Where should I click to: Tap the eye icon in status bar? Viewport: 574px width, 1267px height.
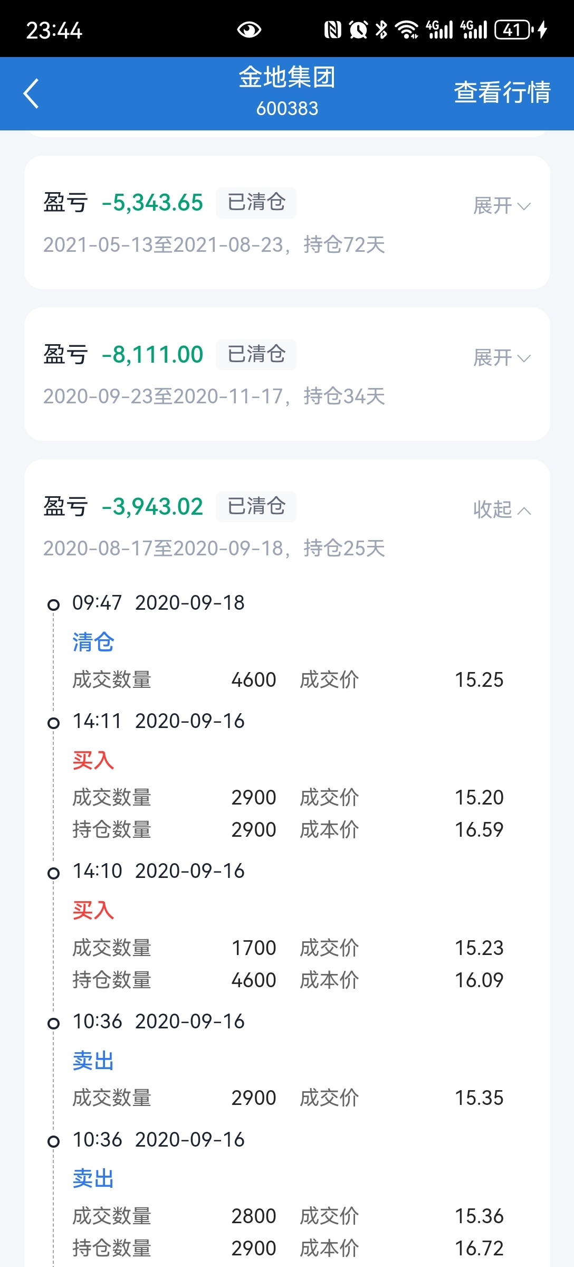[x=249, y=30]
